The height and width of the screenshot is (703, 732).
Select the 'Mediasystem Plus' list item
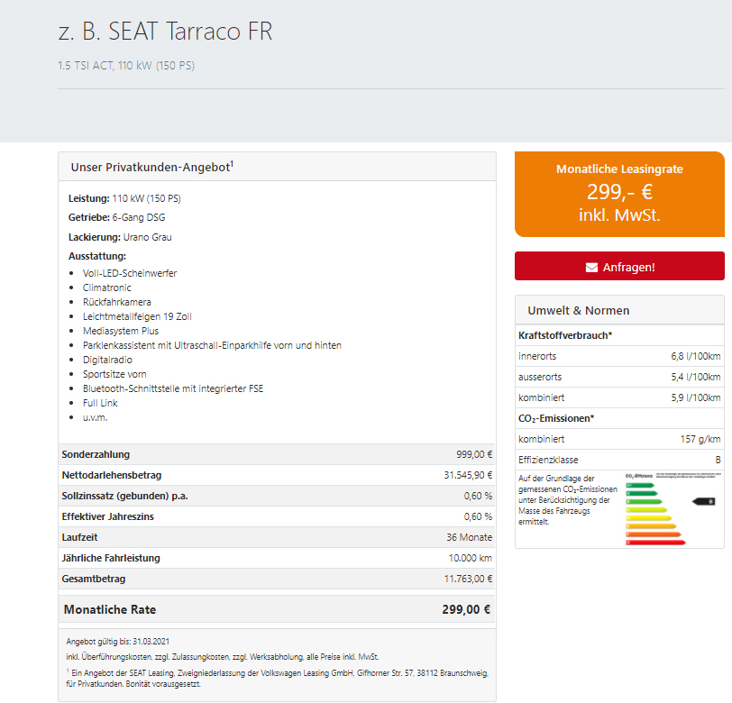pyautogui.click(x=121, y=331)
